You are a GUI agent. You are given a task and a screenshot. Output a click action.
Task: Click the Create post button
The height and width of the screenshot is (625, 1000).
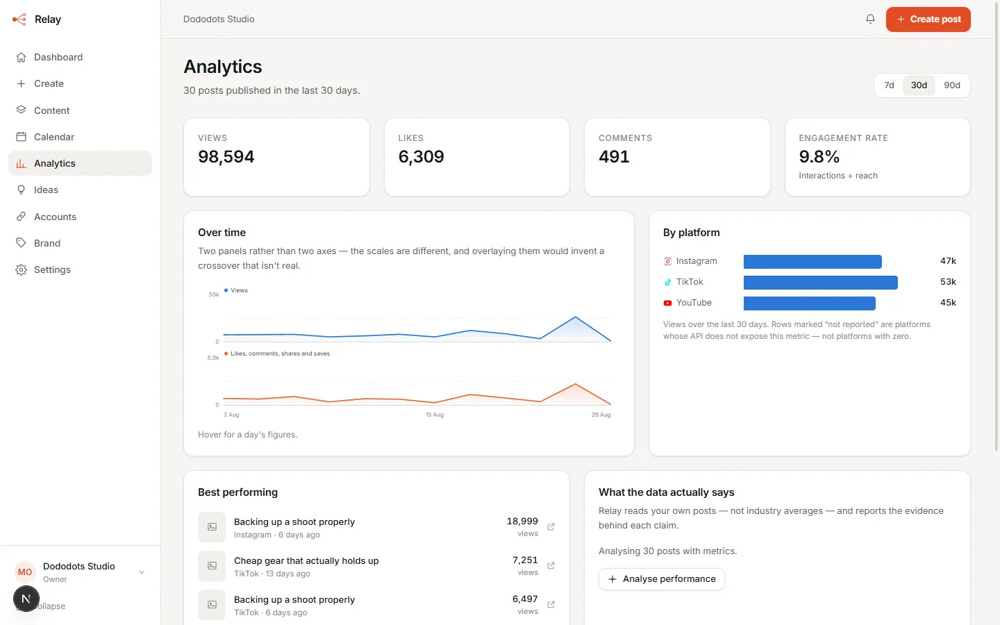tap(928, 19)
